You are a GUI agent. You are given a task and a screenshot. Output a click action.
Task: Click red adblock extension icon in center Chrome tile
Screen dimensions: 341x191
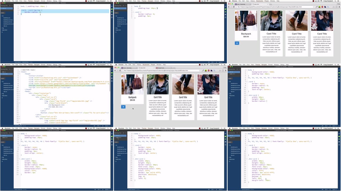[209, 71]
